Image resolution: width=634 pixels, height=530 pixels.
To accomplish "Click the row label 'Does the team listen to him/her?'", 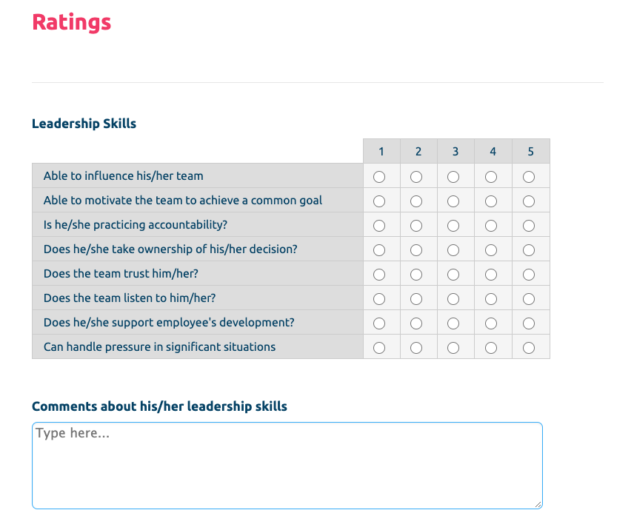I will pyautogui.click(x=130, y=298).
